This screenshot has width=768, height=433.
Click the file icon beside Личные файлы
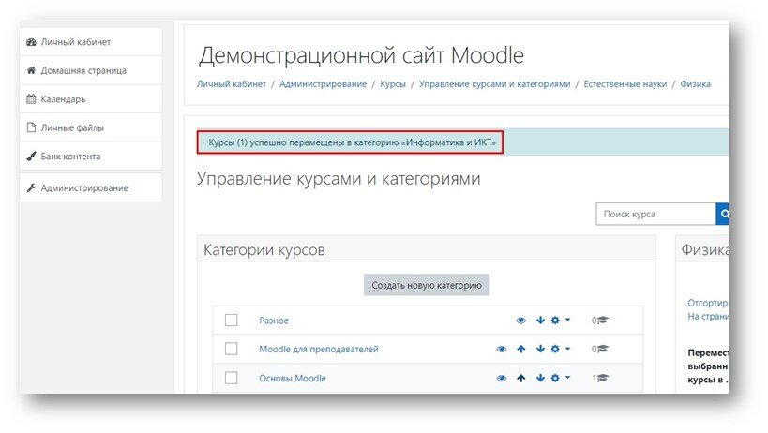(31, 127)
